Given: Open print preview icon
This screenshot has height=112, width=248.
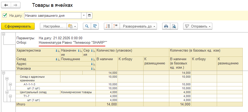Looking at the screenshot, I should [174, 26].
